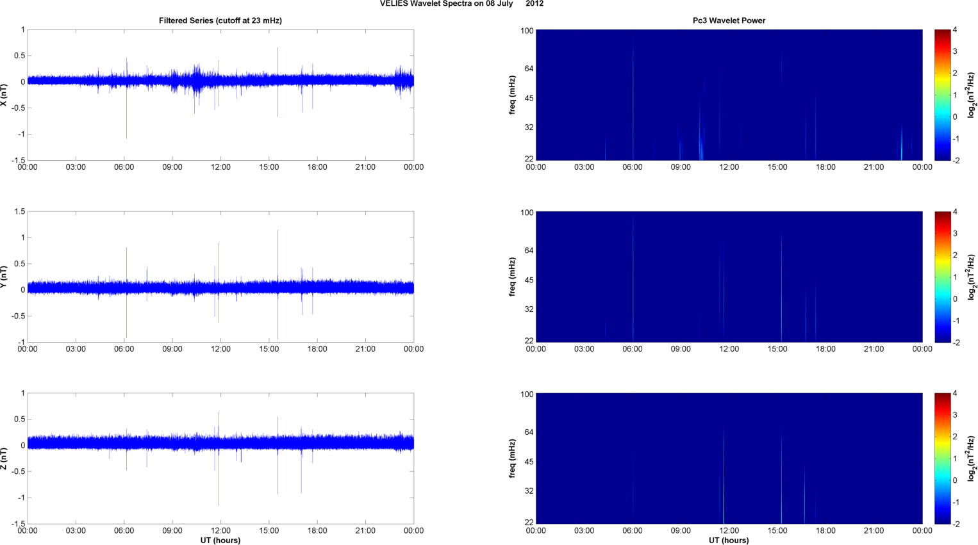Screen dimensions: 978x545
Task: Click 'freq (mHz)' label of top wavelet plot
Action: click(x=512, y=95)
